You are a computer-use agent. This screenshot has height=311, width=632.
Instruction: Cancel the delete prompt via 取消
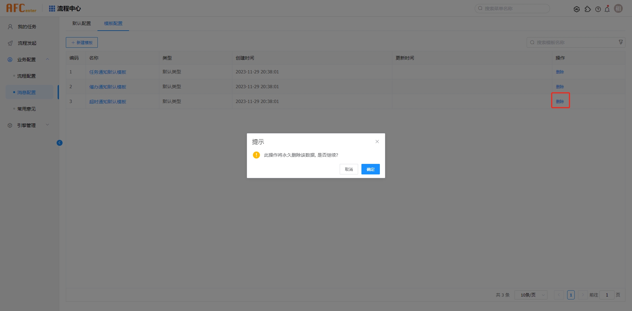(349, 169)
